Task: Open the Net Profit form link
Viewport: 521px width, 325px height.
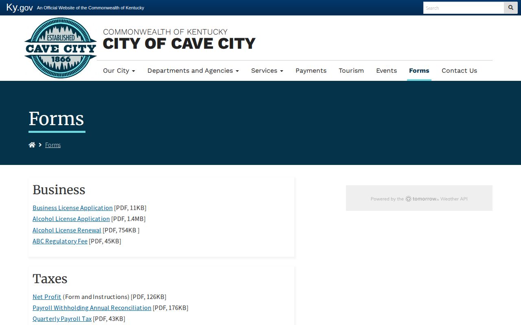Action: point(47,297)
